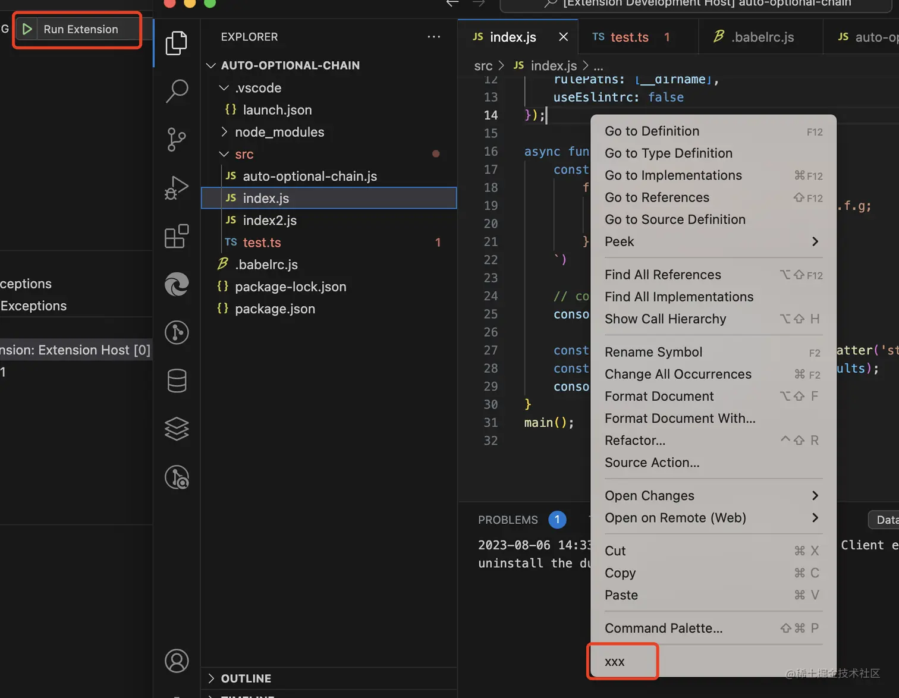The height and width of the screenshot is (698, 899).
Task: Click the index.js breadcrumb segment
Action: tap(545, 65)
